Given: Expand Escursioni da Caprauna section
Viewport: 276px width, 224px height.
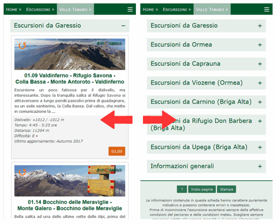Looking at the screenshot, I should pyautogui.click(x=206, y=64).
